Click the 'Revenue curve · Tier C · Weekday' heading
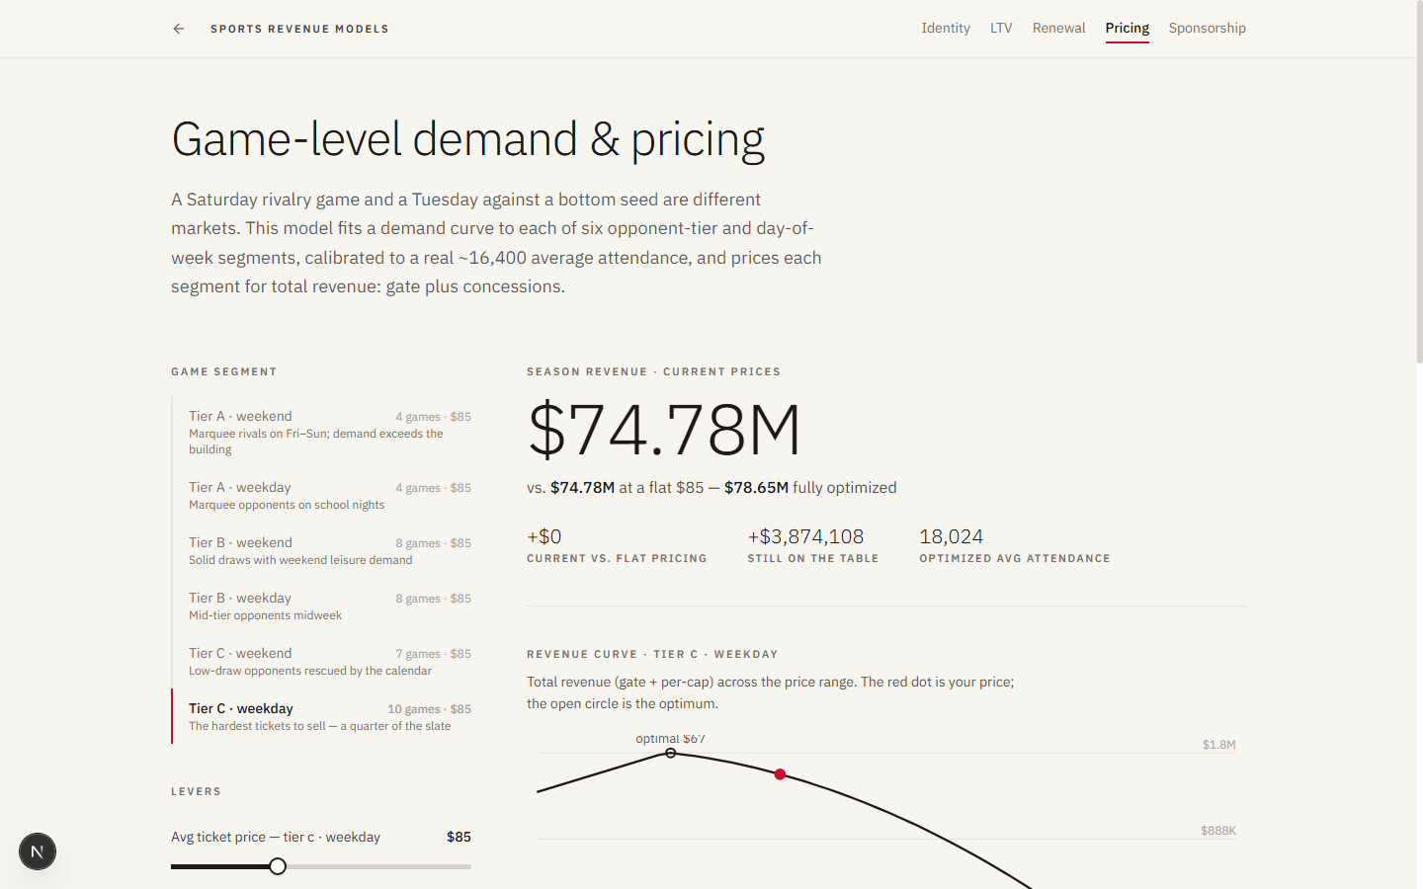Image resolution: width=1423 pixels, height=889 pixels. pyautogui.click(x=652, y=654)
